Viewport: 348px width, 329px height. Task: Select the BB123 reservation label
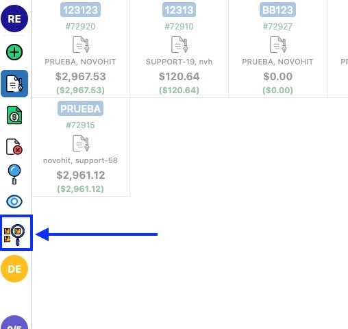(x=277, y=10)
